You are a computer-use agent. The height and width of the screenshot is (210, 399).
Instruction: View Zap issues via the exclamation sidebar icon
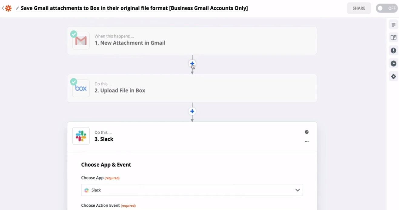tap(393, 50)
